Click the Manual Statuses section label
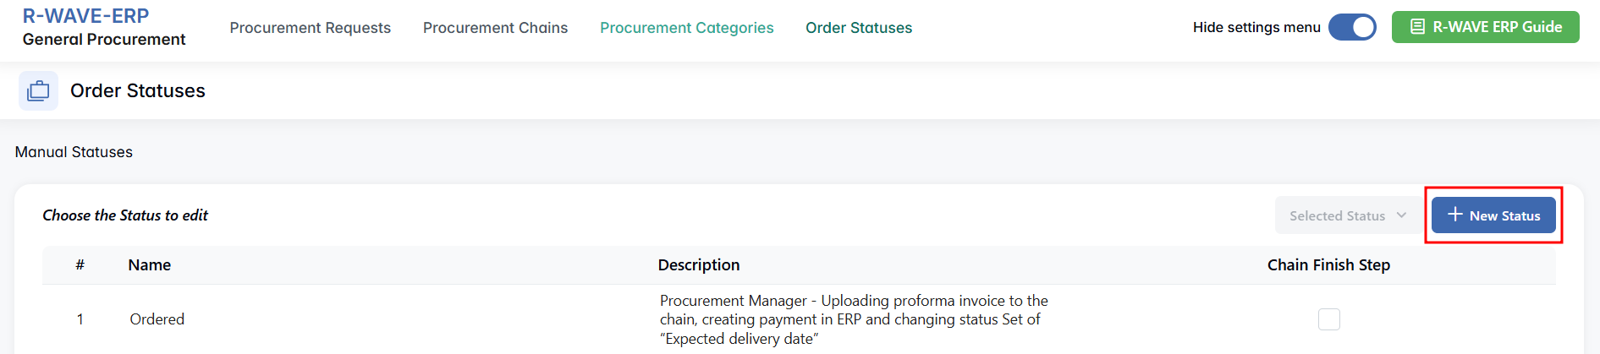The height and width of the screenshot is (354, 1600). coord(74,152)
